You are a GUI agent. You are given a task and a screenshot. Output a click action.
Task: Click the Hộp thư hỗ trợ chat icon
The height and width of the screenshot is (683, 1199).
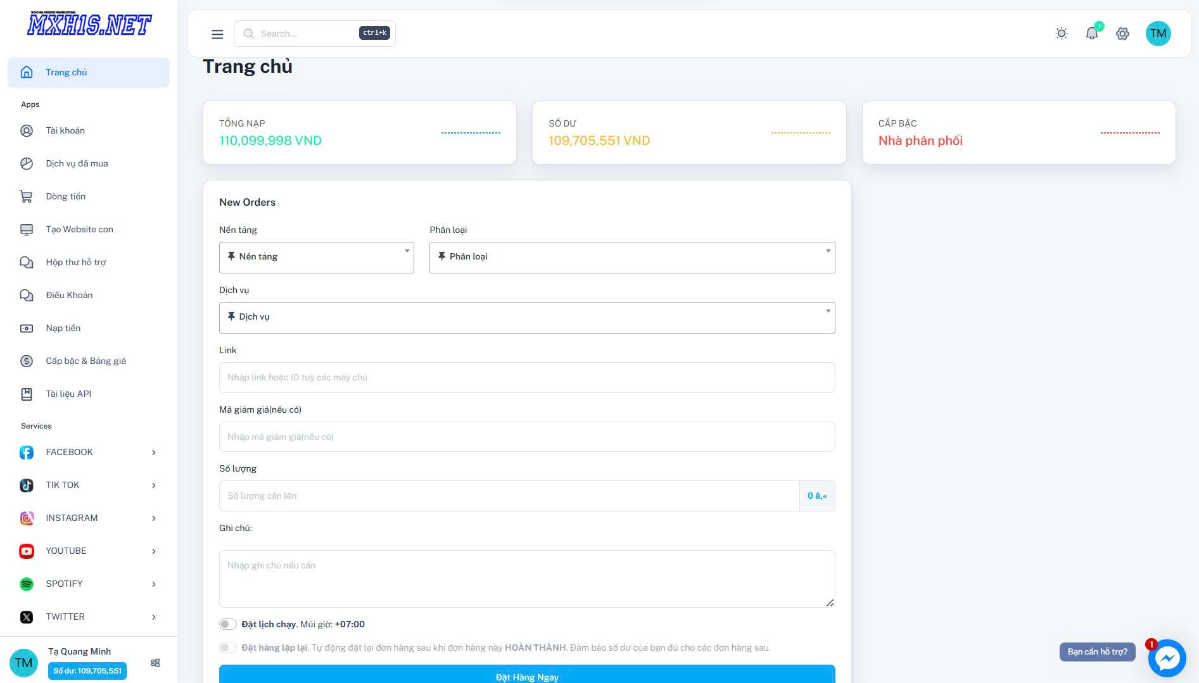[27, 262]
